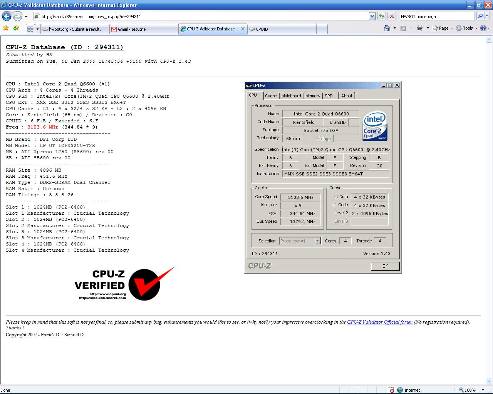Click the RSS feeds icon
This screenshot has width=493, height=394.
tap(403, 28)
